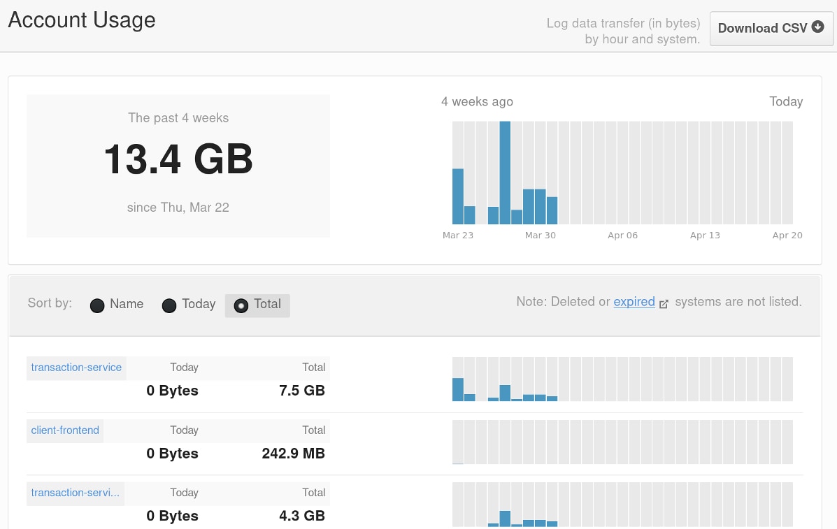
Task: Follow the "expired" link in the note
Action: (x=634, y=302)
